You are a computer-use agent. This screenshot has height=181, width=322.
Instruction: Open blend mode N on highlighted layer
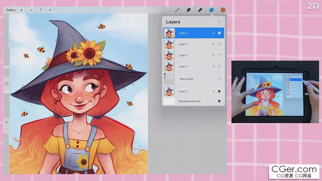[213, 33]
